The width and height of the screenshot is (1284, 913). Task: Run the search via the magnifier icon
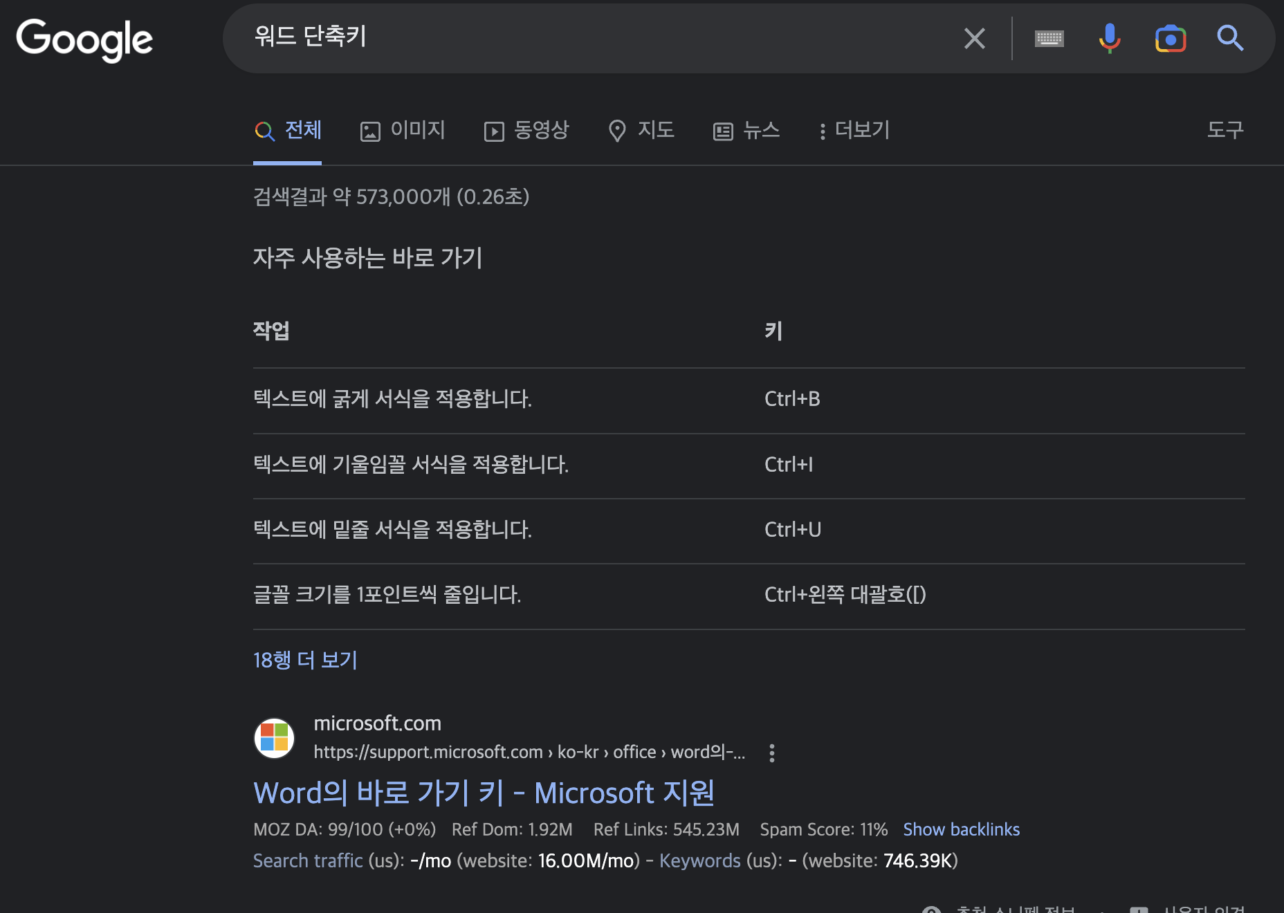(1230, 38)
